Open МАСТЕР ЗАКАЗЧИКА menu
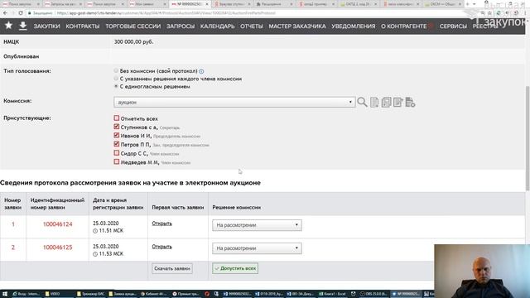The height and width of the screenshot is (298, 530). 297,26
